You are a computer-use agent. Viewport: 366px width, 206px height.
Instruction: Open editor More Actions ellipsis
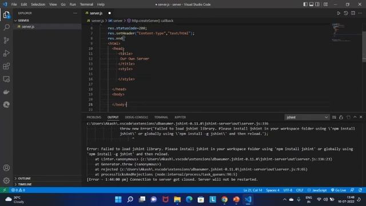click(x=360, y=13)
